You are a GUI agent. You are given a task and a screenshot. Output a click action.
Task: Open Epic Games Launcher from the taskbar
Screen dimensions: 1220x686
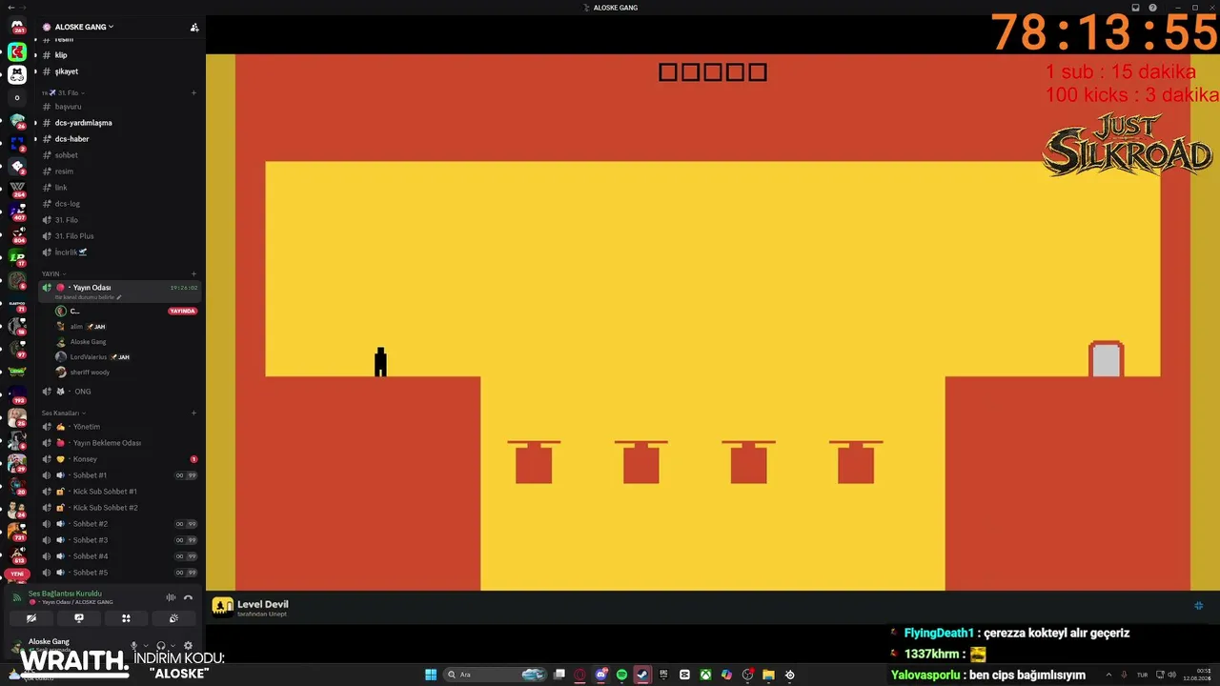coord(663,675)
